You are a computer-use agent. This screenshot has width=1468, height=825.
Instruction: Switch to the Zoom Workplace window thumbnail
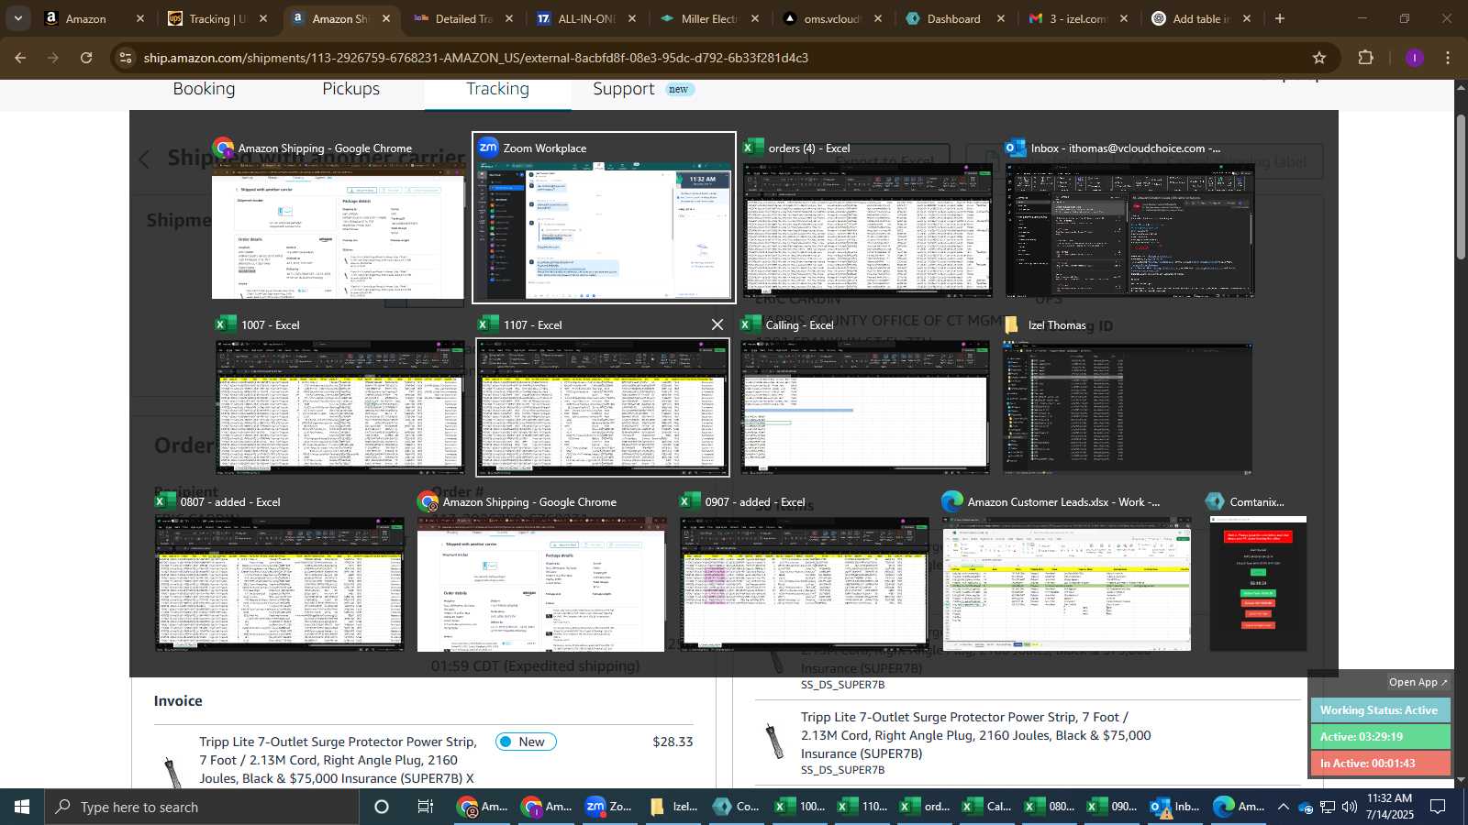tap(603, 218)
